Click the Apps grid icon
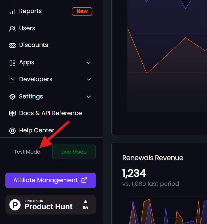This screenshot has width=207, height=224. coord(12,63)
